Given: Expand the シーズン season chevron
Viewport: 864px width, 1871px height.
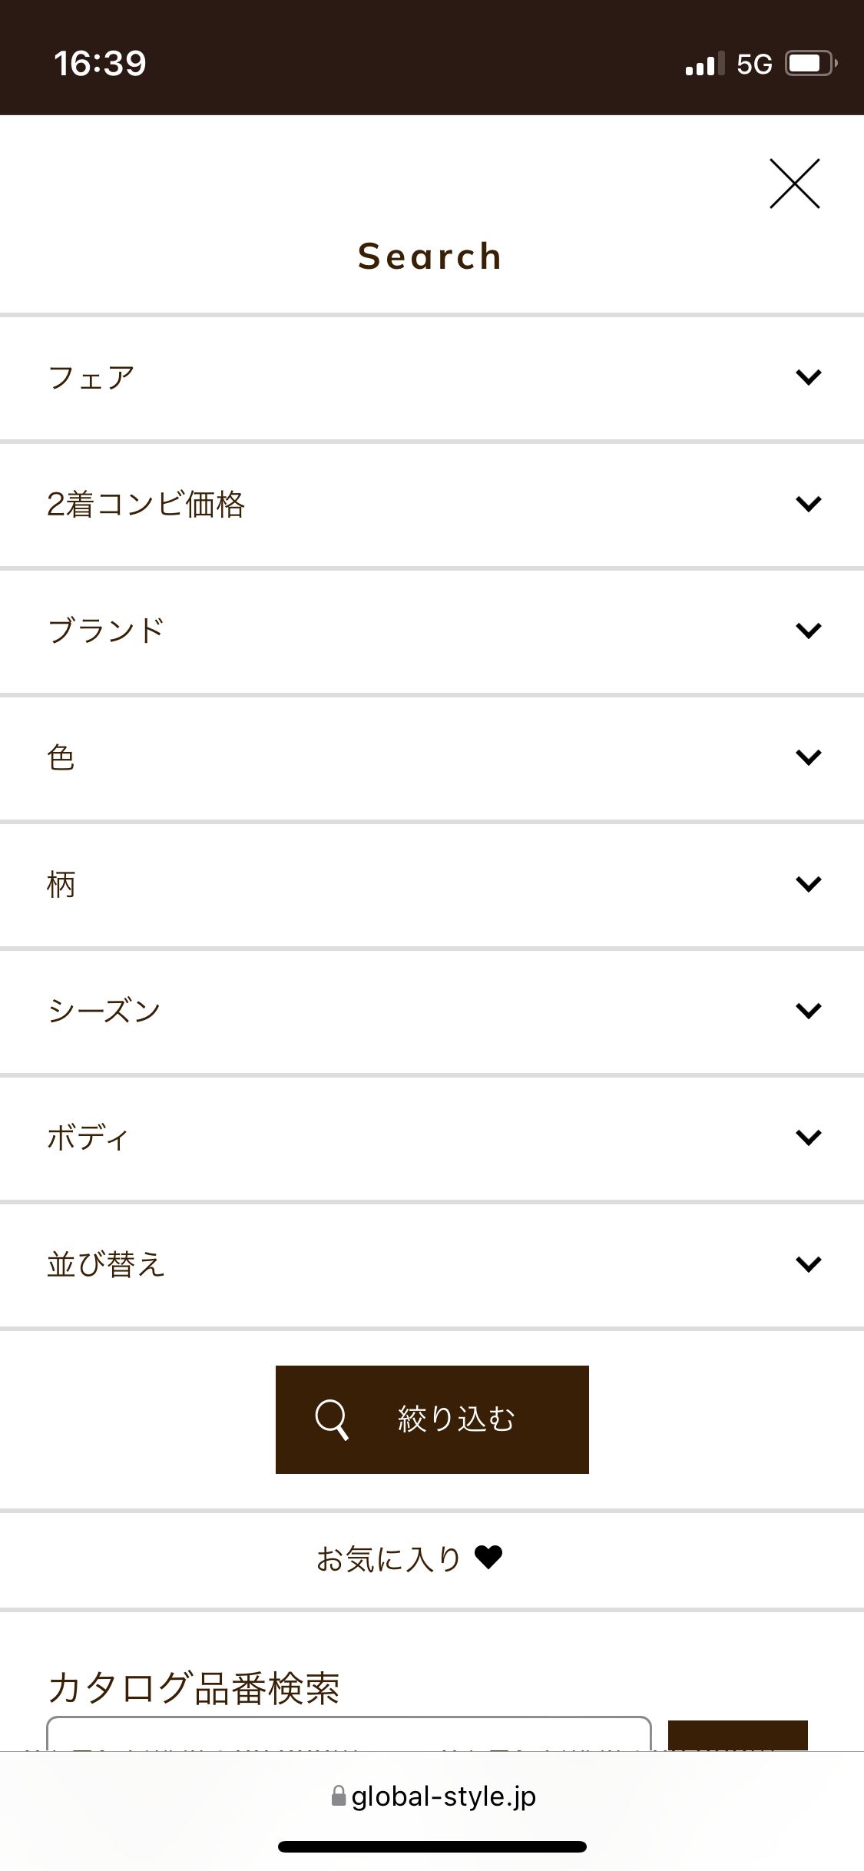Looking at the screenshot, I should point(809,1011).
